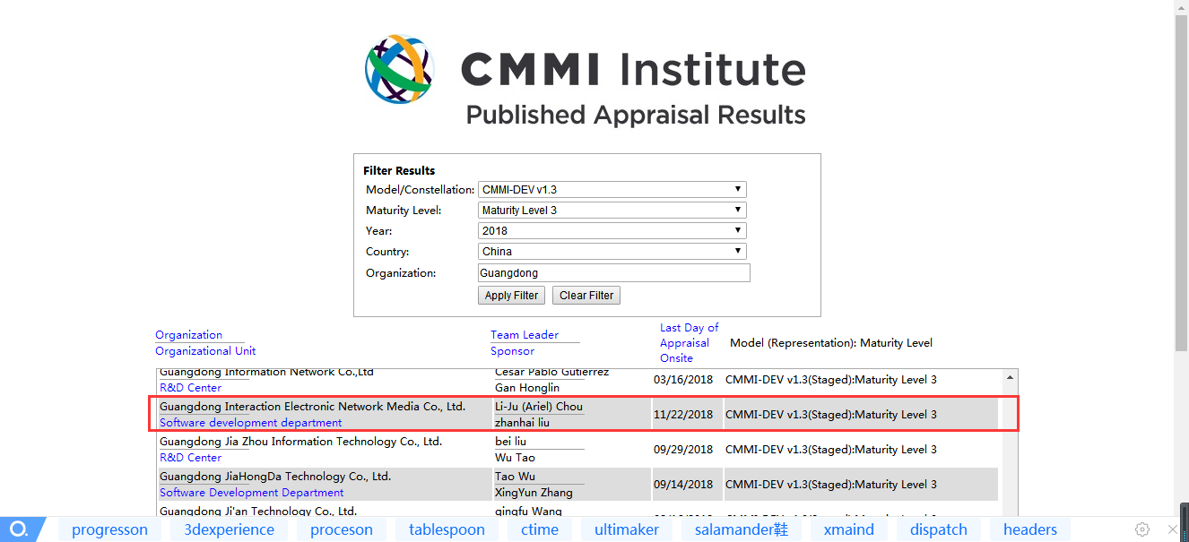
Task: Expand the Maturity Level dropdown
Action: [612, 211]
